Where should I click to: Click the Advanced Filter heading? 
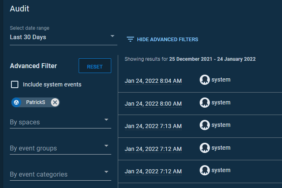pos(33,66)
